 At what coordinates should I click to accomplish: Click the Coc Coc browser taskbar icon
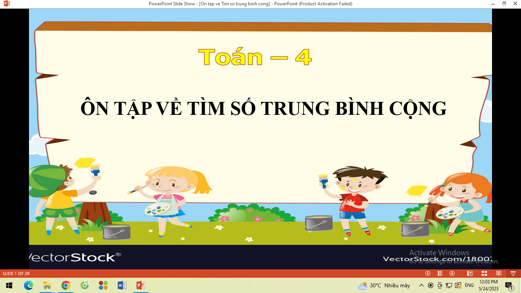[85, 285]
